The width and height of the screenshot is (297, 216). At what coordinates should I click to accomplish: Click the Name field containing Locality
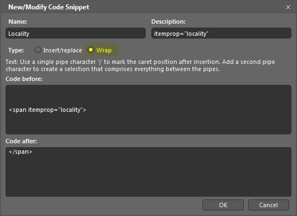point(75,33)
